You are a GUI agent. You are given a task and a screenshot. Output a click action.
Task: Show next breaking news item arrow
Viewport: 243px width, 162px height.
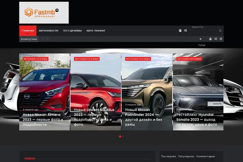tap(48, 39)
